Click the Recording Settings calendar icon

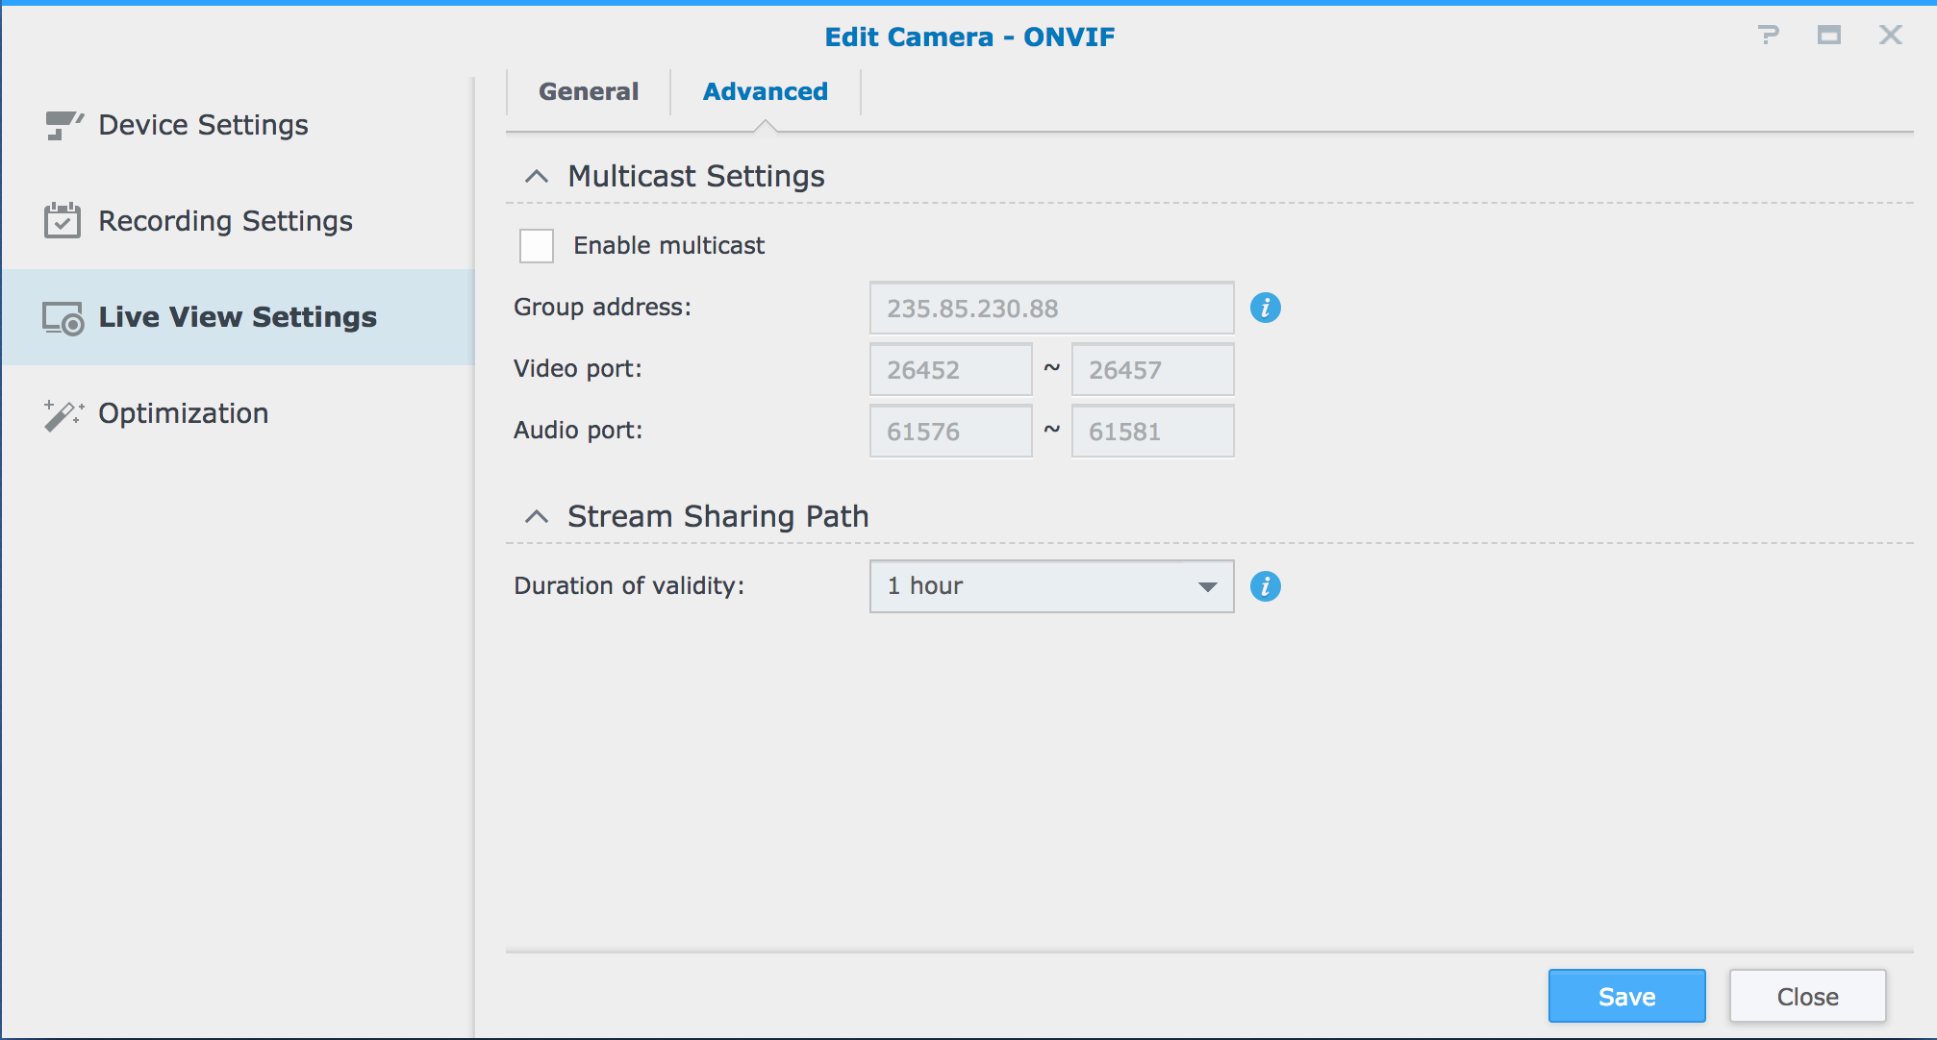(x=63, y=221)
